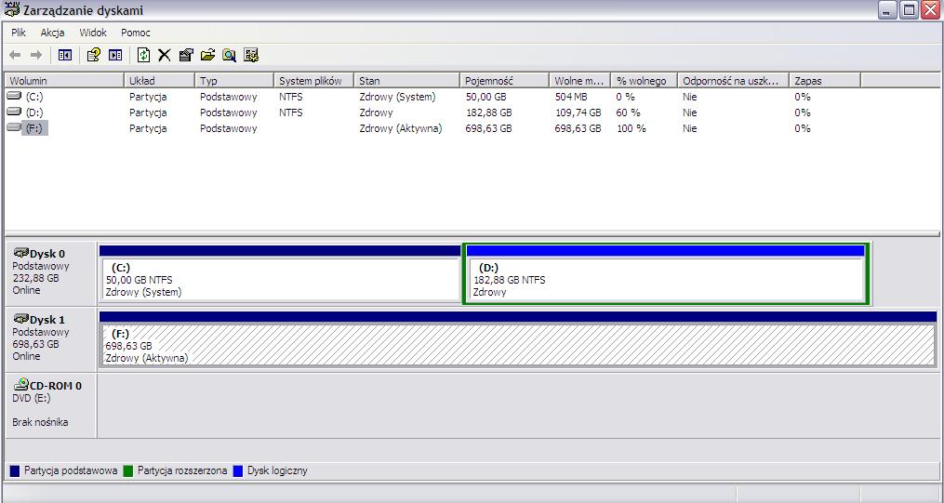Click the '182,88 GB' capacity cell in list
Viewport: 944px width, 503px height.
(489, 113)
